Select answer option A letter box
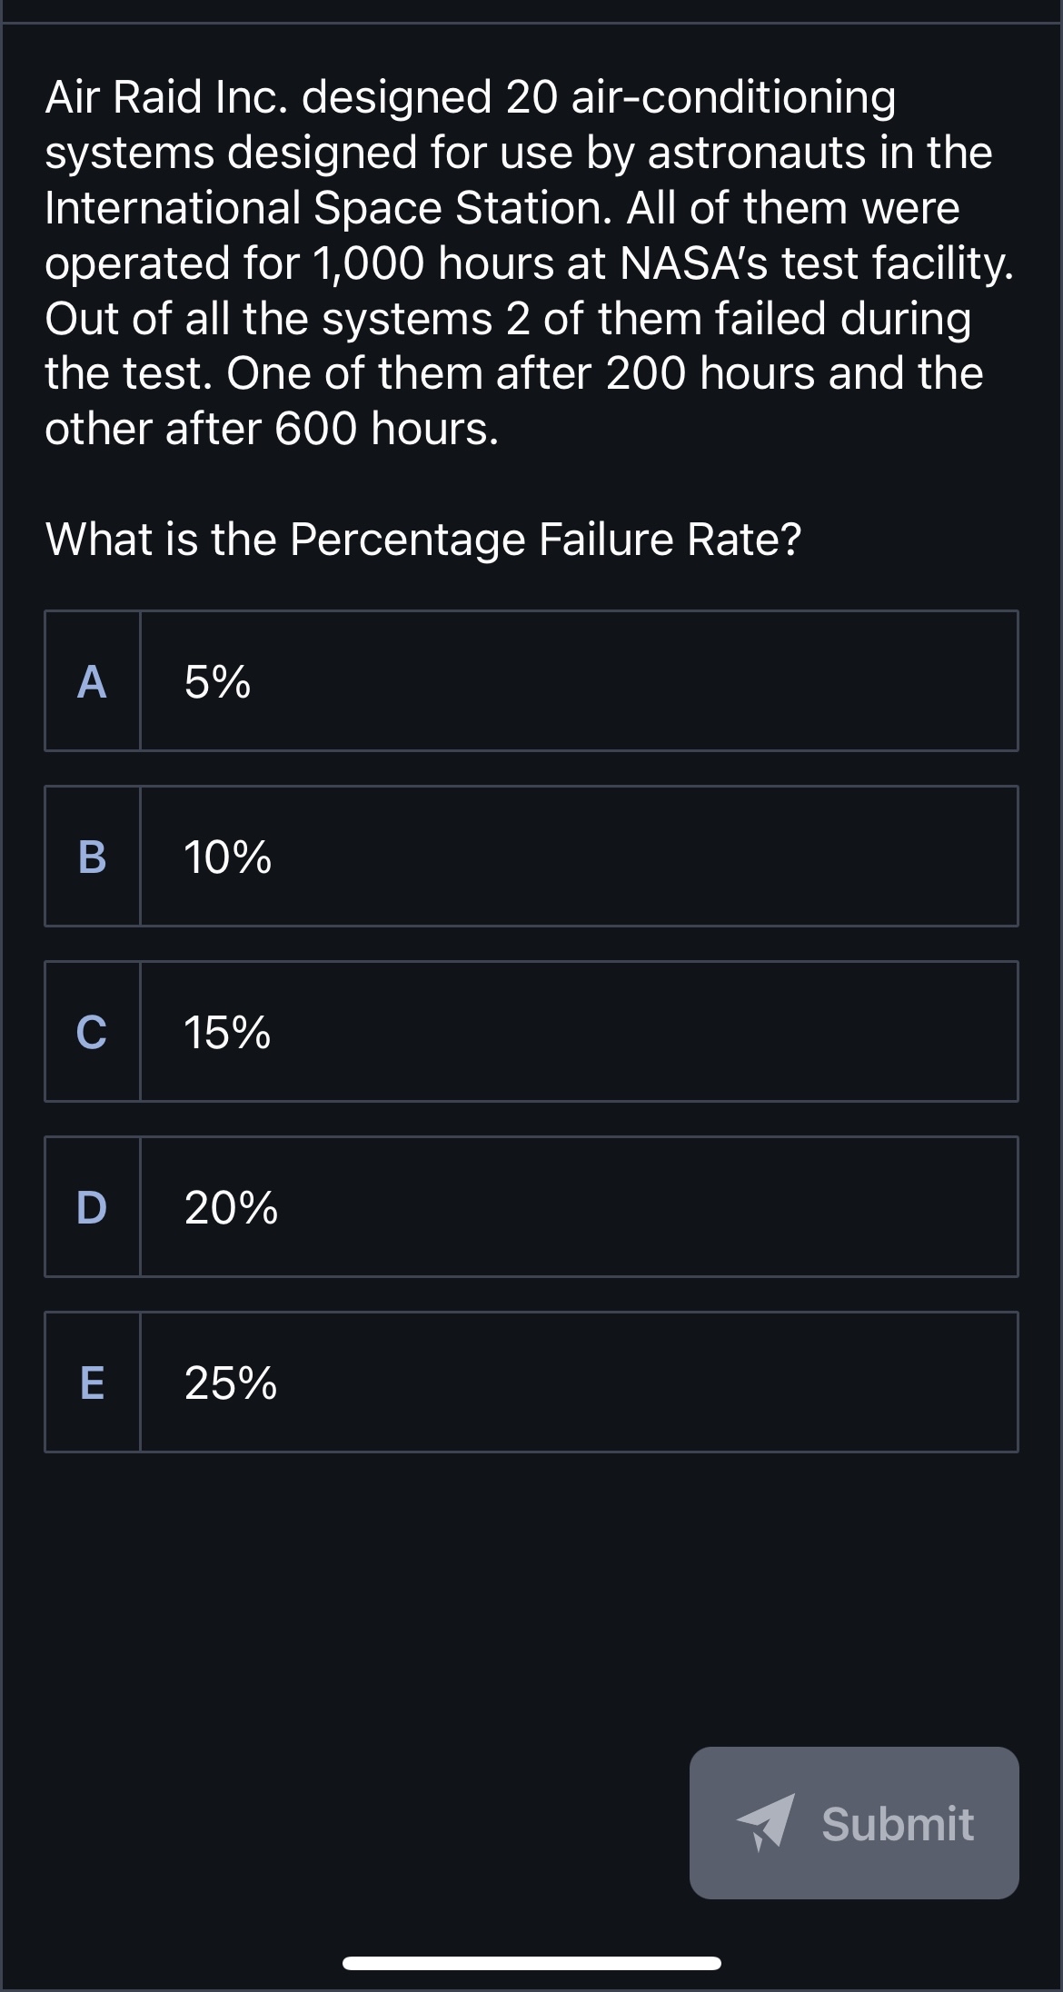Screen dimensions: 1063x1992 92,681
